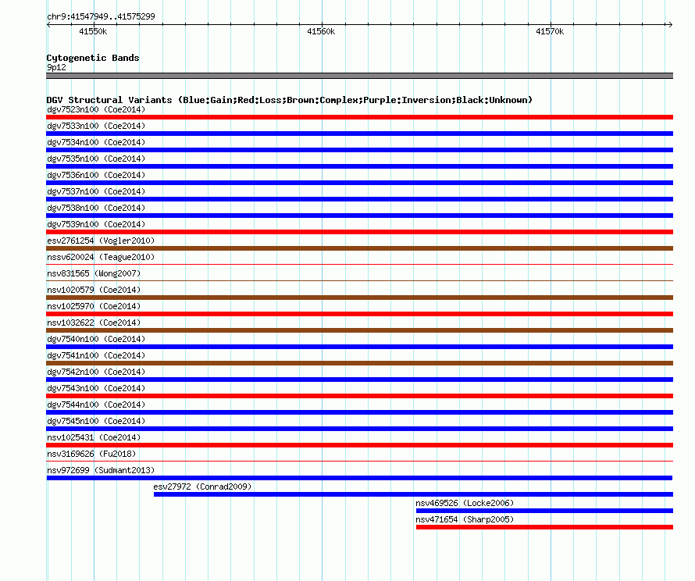The width and height of the screenshot is (695, 581).
Task: Click the 9p12 band label
Action: click(56, 67)
